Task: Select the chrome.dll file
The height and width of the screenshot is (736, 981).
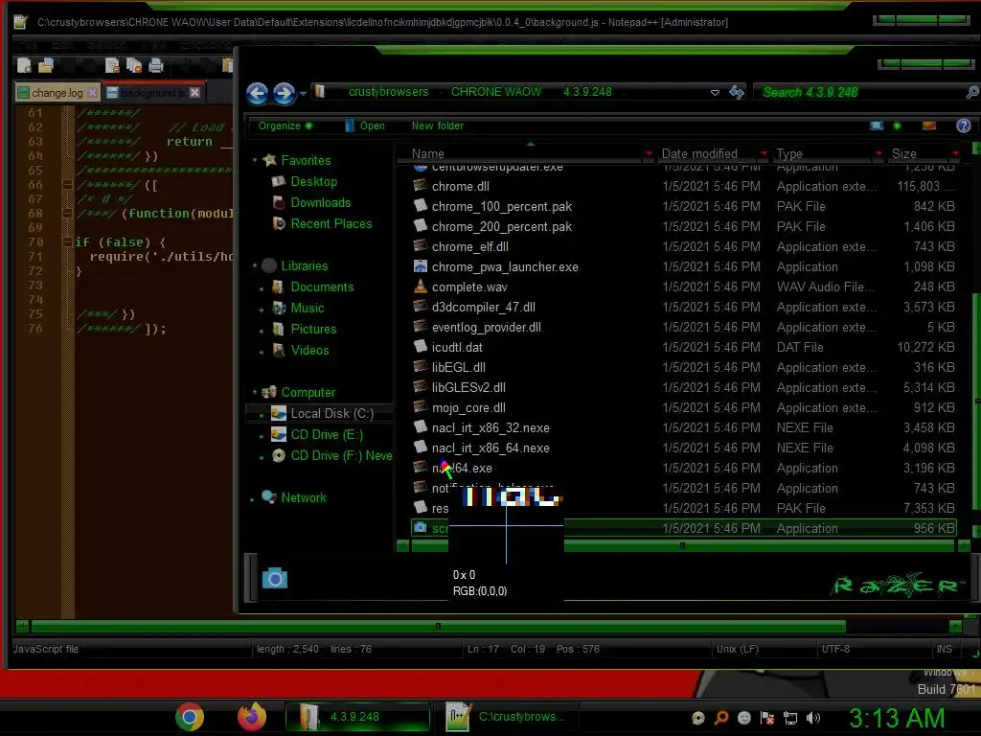Action: [x=461, y=187]
